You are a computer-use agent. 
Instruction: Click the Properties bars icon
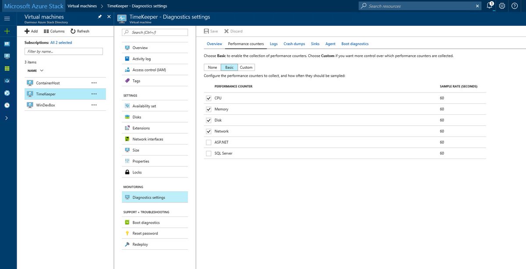(x=128, y=161)
